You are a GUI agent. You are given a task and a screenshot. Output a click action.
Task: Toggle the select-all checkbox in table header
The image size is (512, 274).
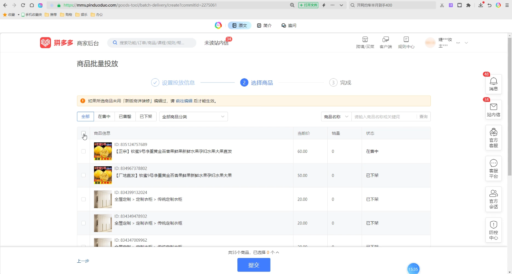(x=83, y=133)
